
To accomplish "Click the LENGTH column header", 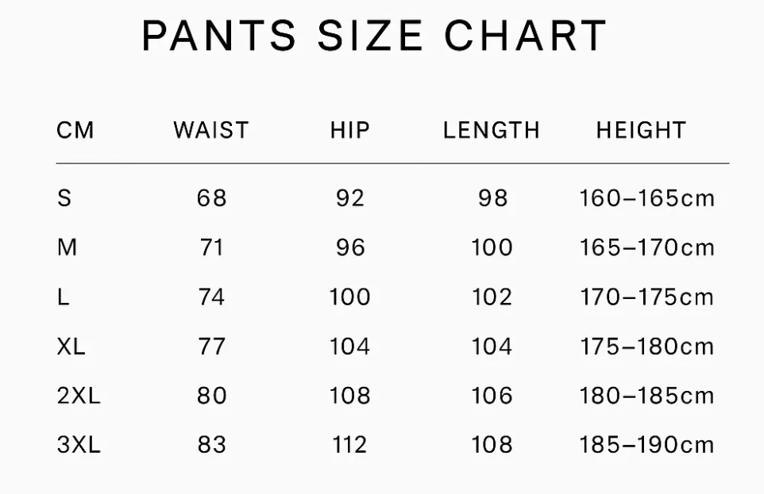I will [492, 130].
